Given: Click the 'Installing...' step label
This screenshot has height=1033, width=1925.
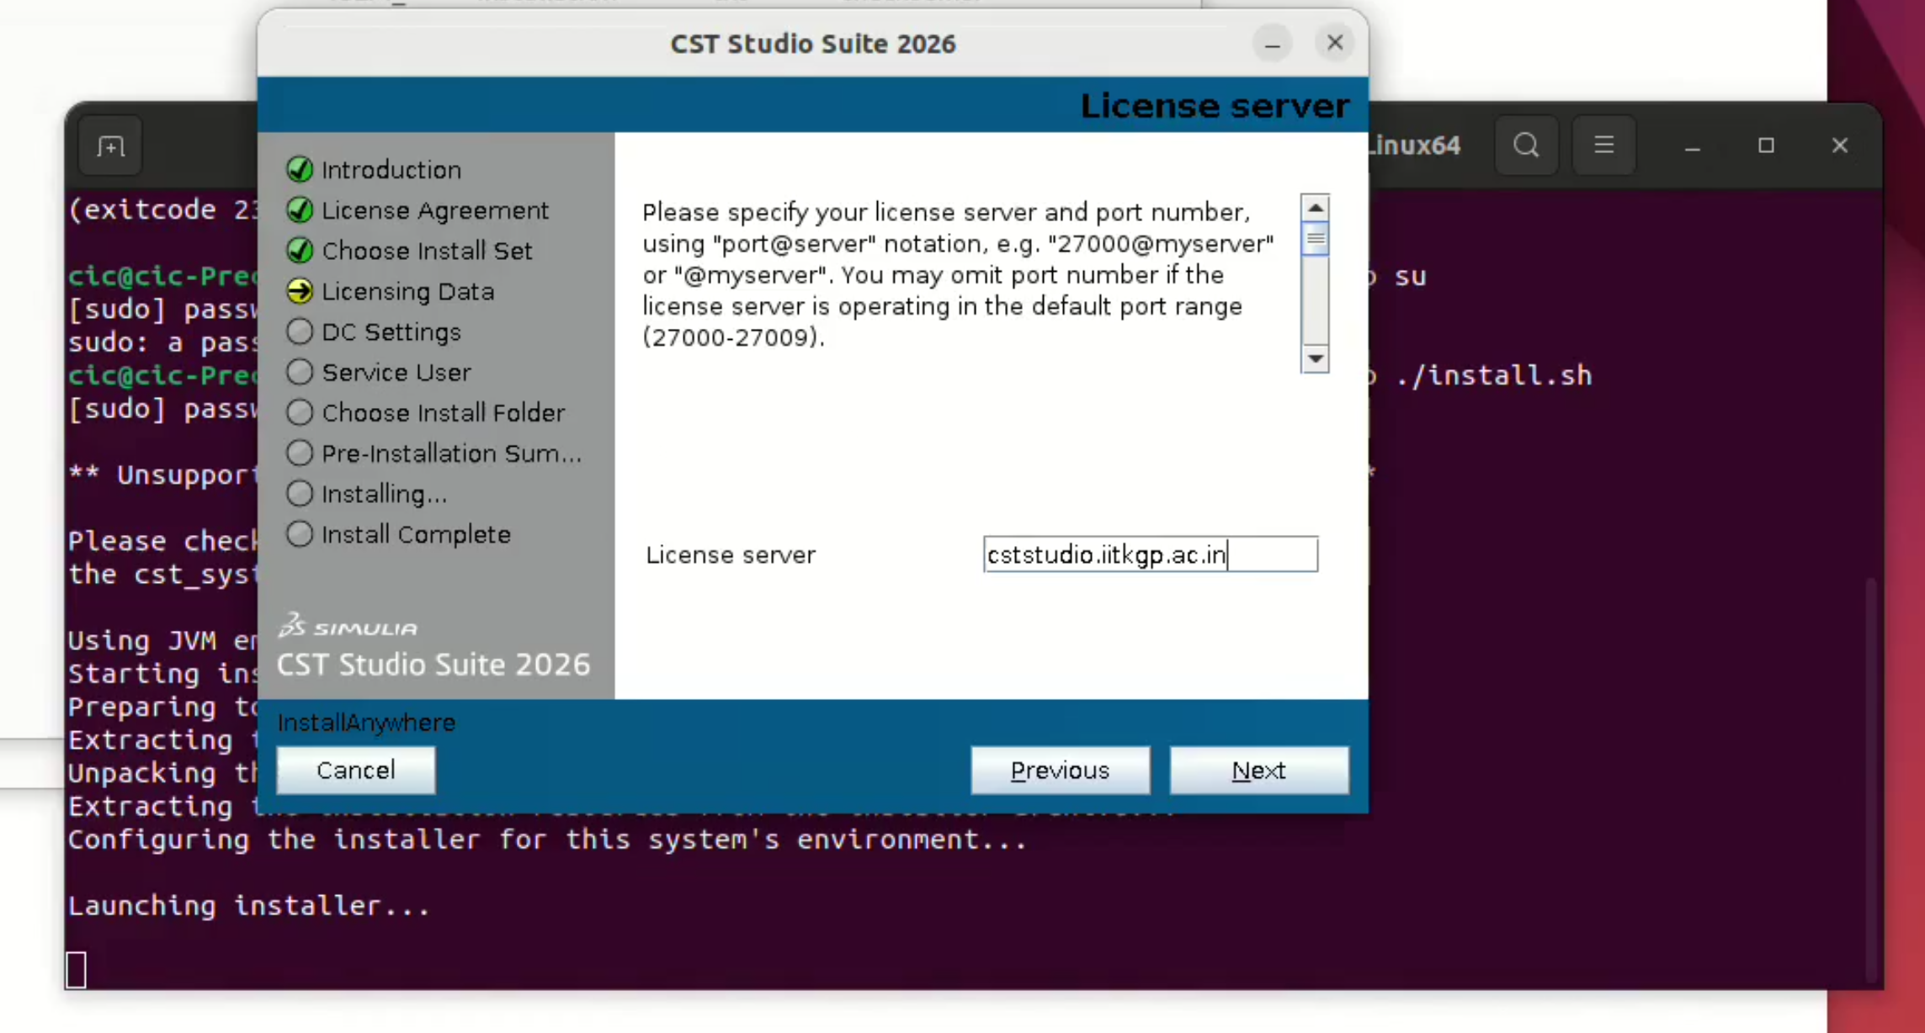Looking at the screenshot, I should pyautogui.click(x=384, y=495).
